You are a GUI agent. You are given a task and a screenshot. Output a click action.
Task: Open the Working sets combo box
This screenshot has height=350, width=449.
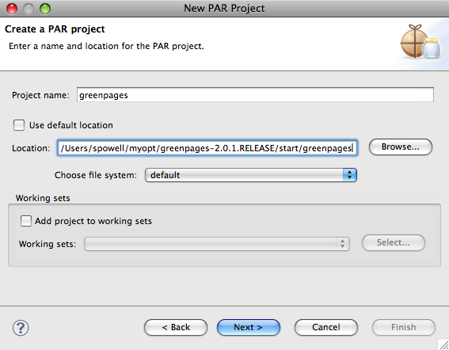click(x=217, y=244)
